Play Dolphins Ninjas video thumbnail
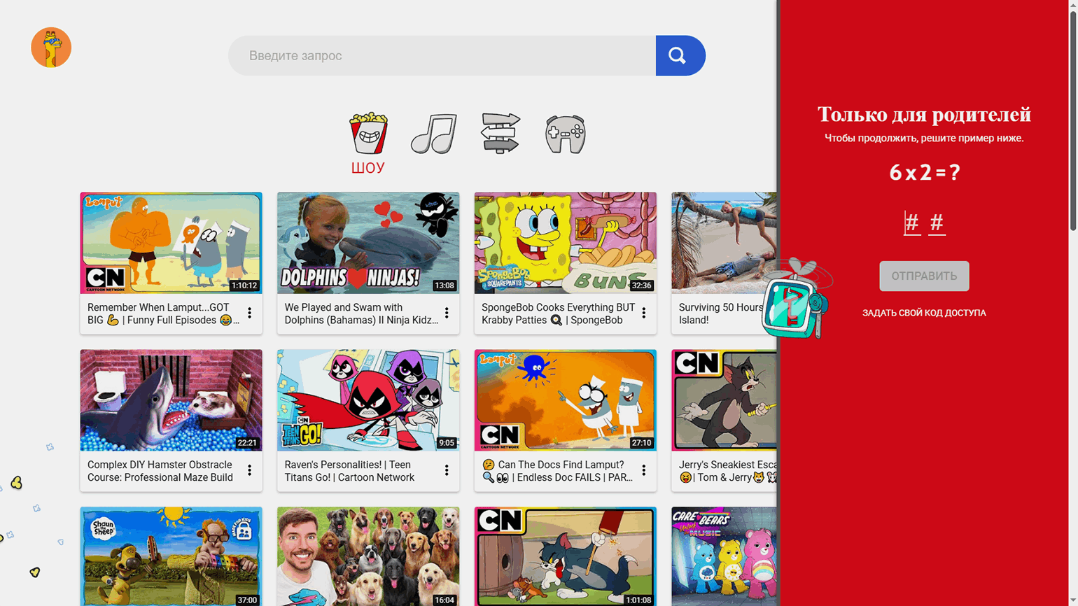1078x606 pixels. 368,243
